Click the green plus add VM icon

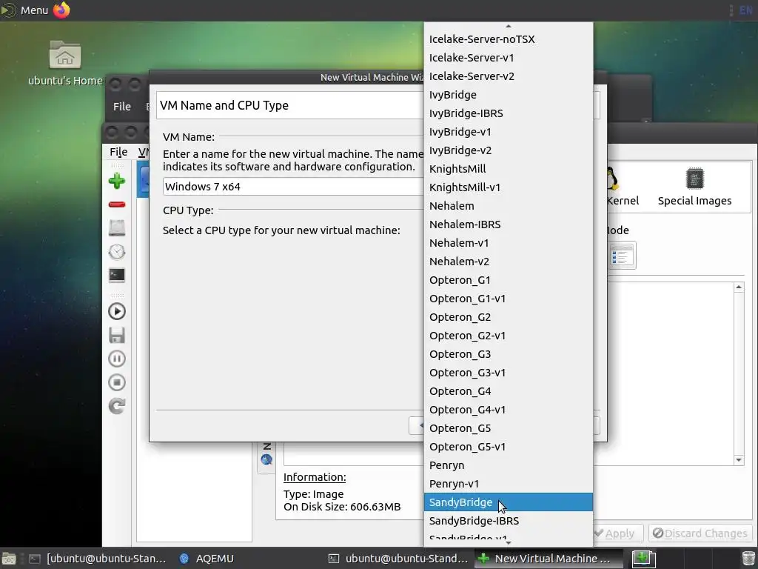(x=116, y=182)
